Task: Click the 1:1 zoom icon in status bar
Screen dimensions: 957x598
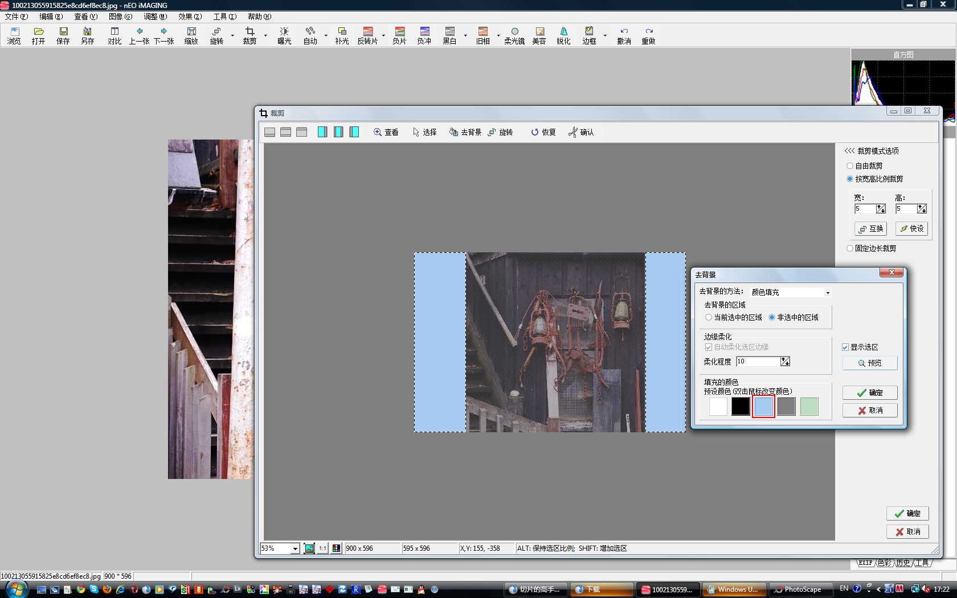Action: pos(322,548)
